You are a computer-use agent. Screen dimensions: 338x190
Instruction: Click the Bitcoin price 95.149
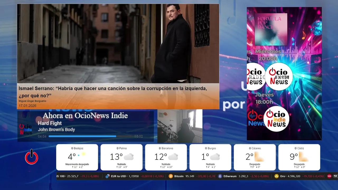tap(190, 176)
